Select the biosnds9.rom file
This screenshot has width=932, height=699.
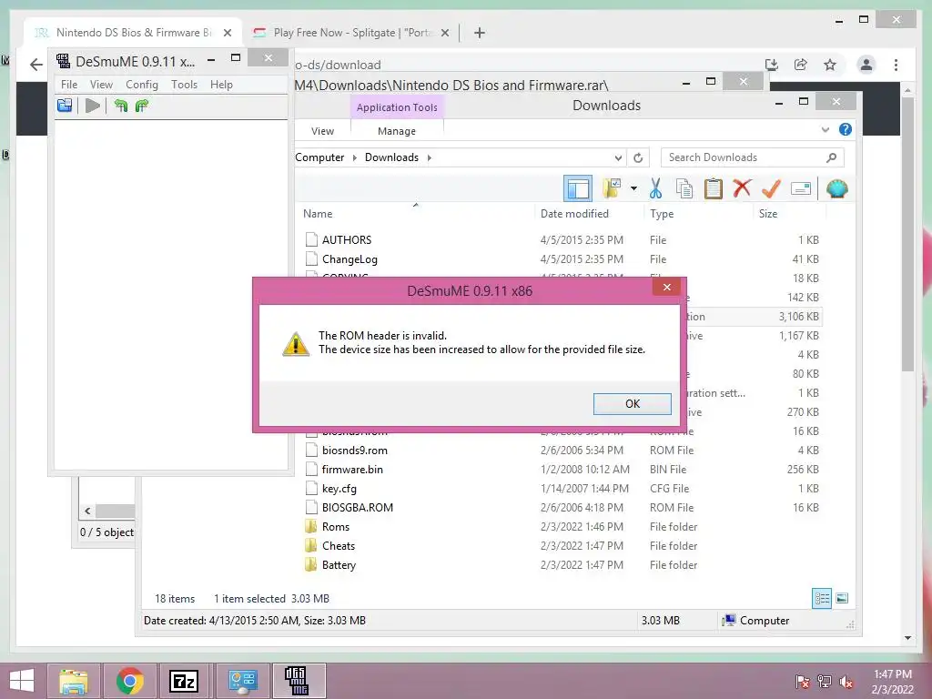point(354,451)
